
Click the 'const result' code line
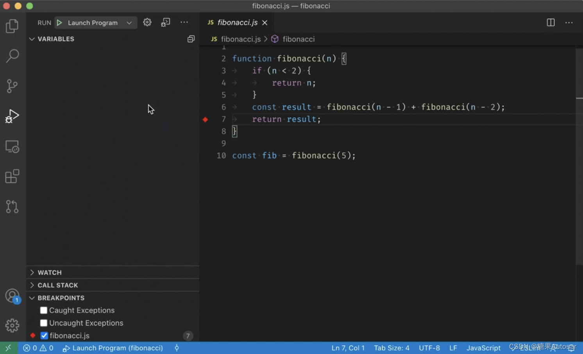coord(378,107)
